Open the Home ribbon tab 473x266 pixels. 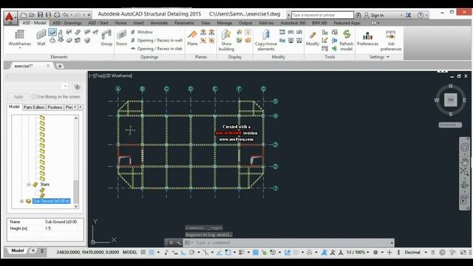tap(120, 23)
